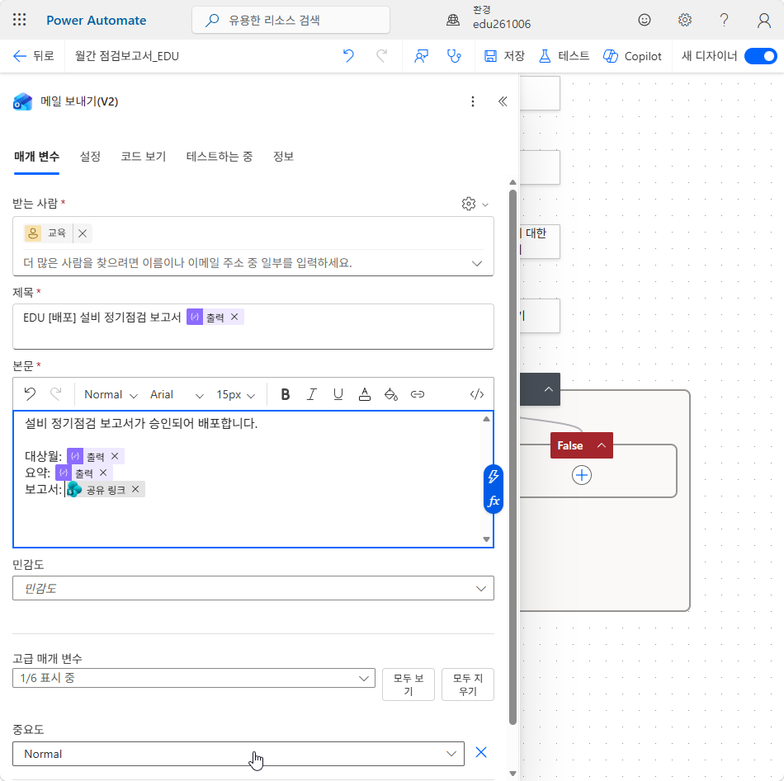This screenshot has width=784, height=781.
Task: Collapse the condition card chevron
Action: point(549,389)
